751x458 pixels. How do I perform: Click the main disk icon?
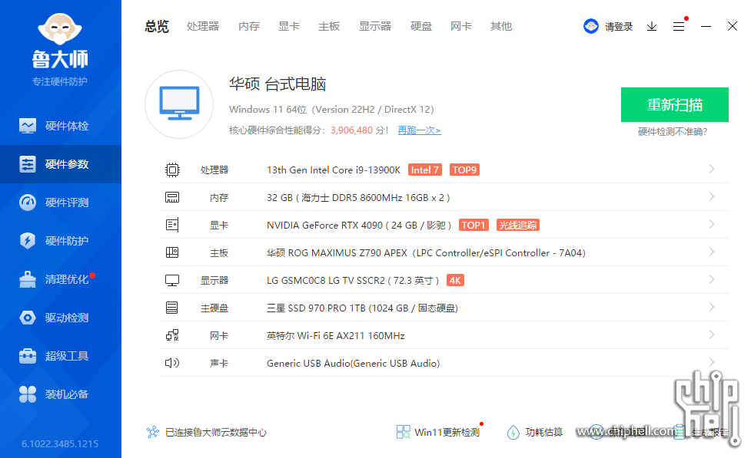(x=172, y=308)
